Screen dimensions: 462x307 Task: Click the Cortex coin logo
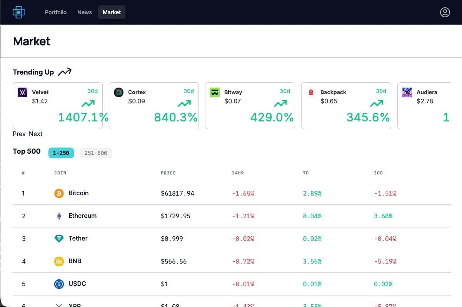118,92
